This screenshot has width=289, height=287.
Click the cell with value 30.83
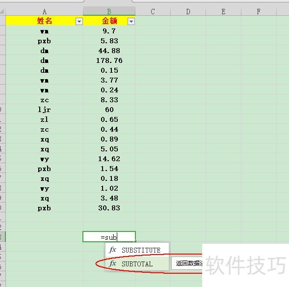tap(109, 208)
